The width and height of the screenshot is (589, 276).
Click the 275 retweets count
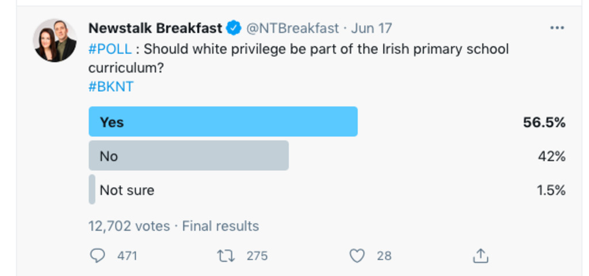click(257, 256)
